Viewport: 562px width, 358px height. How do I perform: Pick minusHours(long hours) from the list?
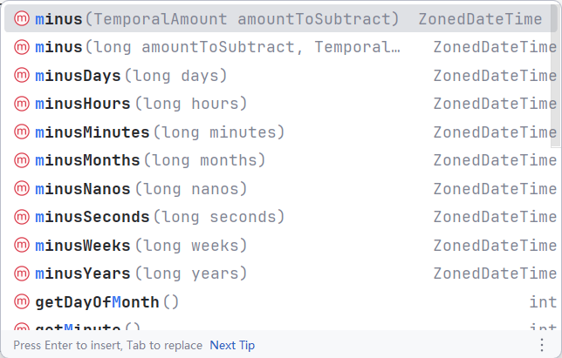pyautogui.click(x=141, y=105)
